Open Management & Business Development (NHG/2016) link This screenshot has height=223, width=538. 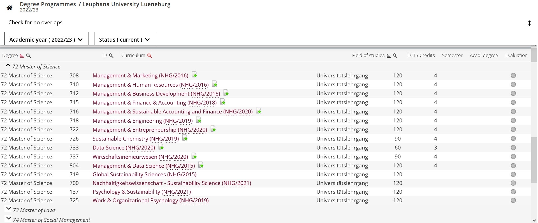[156, 94]
